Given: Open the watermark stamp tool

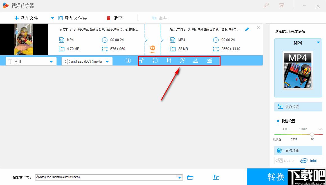Looking at the screenshot, I should pyautogui.click(x=196, y=61).
